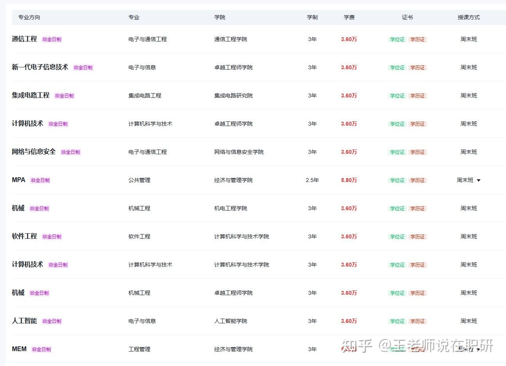Open the 软件工程 program title
This screenshot has width=506, height=366.
coord(24,236)
